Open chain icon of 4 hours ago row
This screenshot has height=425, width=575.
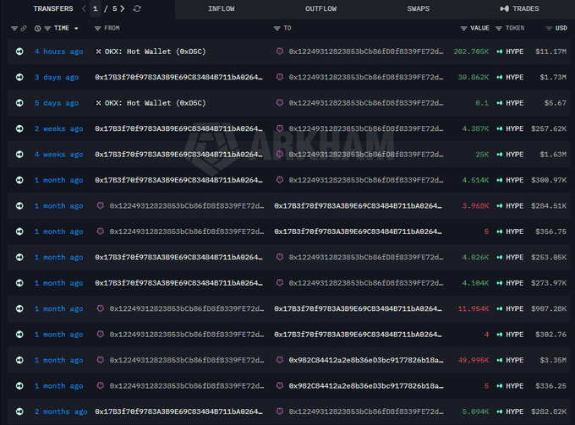[x=19, y=52]
